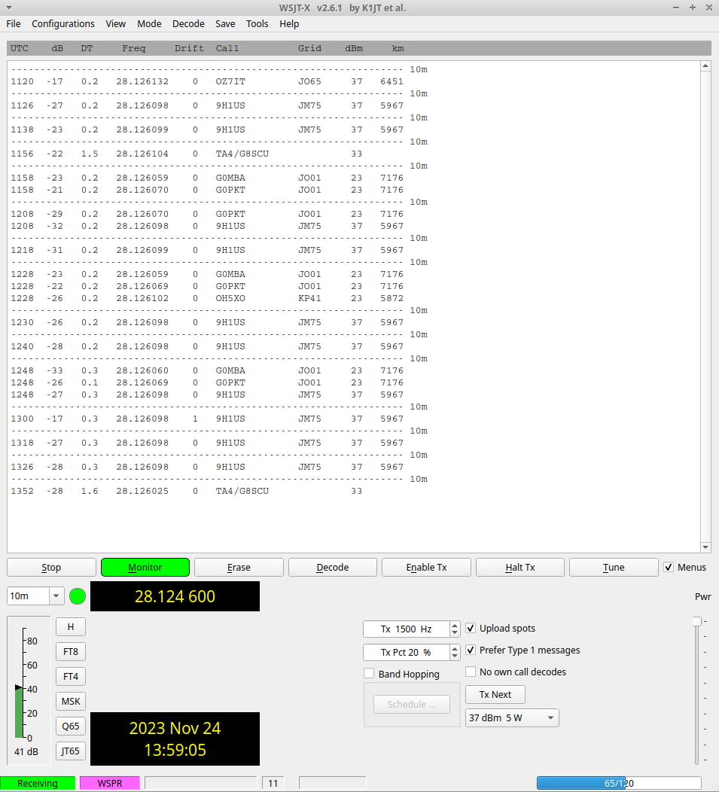The width and height of the screenshot is (719, 792).
Task: Enable No own call decodes
Action: (471, 672)
